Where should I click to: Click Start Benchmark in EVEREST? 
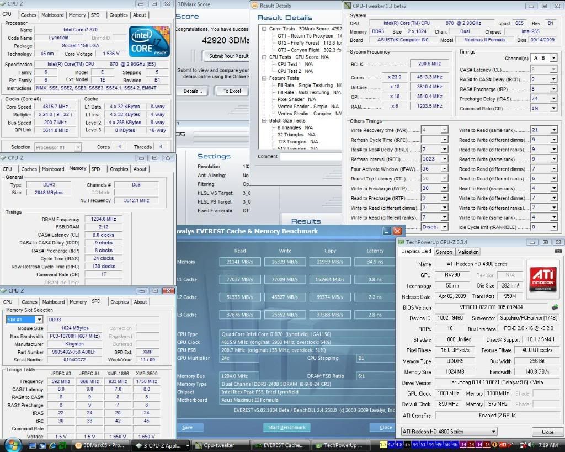(287, 428)
